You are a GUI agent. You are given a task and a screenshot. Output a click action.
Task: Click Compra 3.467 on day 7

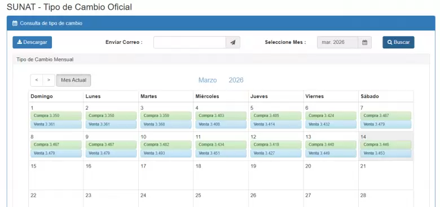tap(386, 116)
